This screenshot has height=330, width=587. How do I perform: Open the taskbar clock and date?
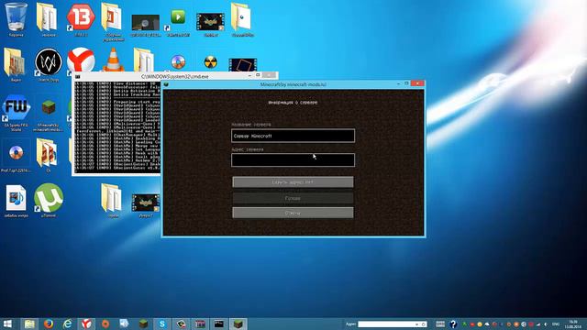pyautogui.click(x=573, y=324)
